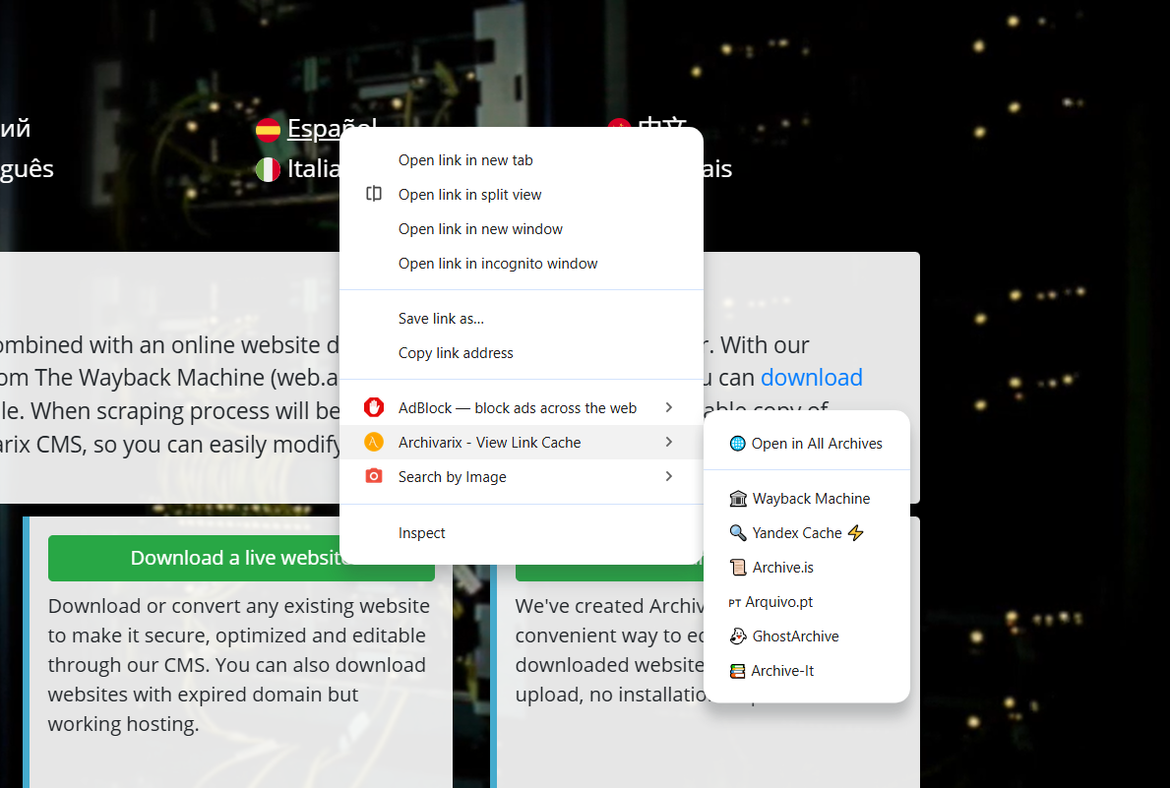Viewport: 1170px width, 788px height.
Task: Select Open link in incognito window
Action: pyautogui.click(x=498, y=264)
